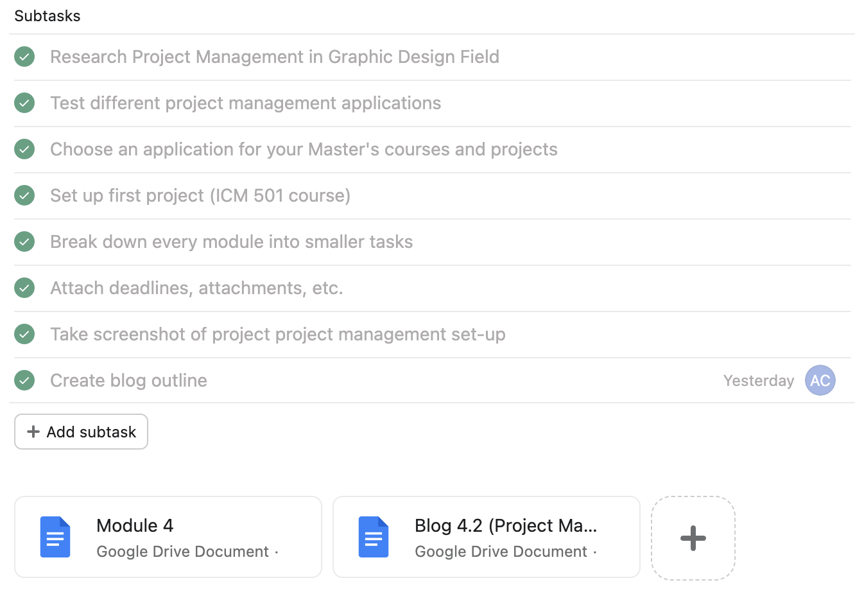The image size is (855, 596).
Task: Click the Yesterday due date label
Action: [759, 380]
